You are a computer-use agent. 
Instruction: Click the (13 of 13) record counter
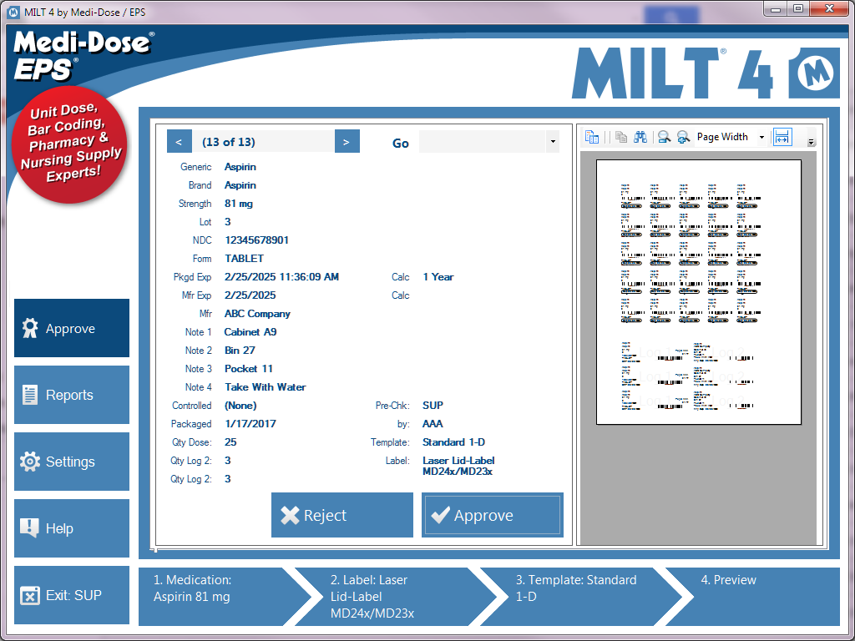pyautogui.click(x=229, y=142)
